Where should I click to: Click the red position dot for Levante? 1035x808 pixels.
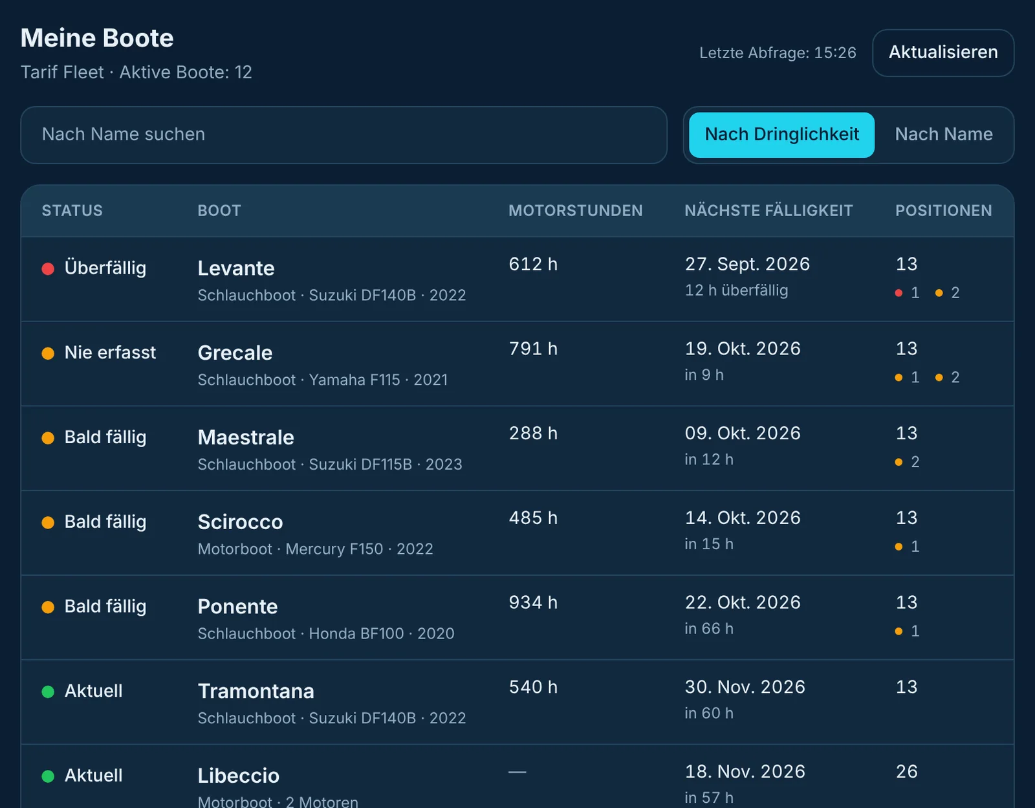point(899,293)
